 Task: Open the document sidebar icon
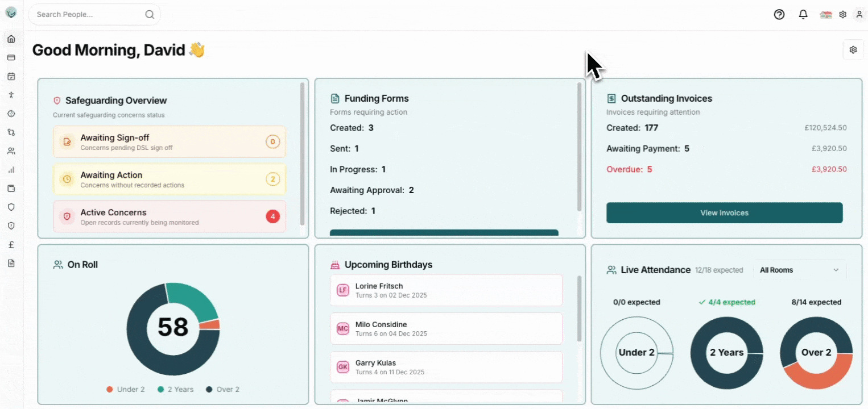pyautogui.click(x=11, y=263)
